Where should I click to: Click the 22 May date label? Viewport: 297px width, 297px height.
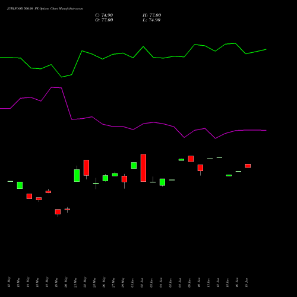tap(85, 282)
